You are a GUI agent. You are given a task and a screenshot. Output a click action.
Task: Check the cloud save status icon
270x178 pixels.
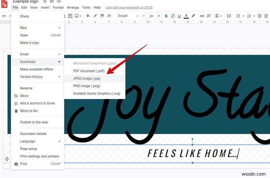point(59,2)
